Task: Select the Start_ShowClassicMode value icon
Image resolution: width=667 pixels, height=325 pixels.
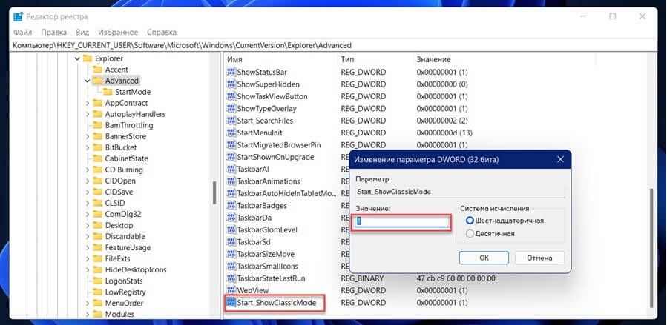Action: pos(231,303)
